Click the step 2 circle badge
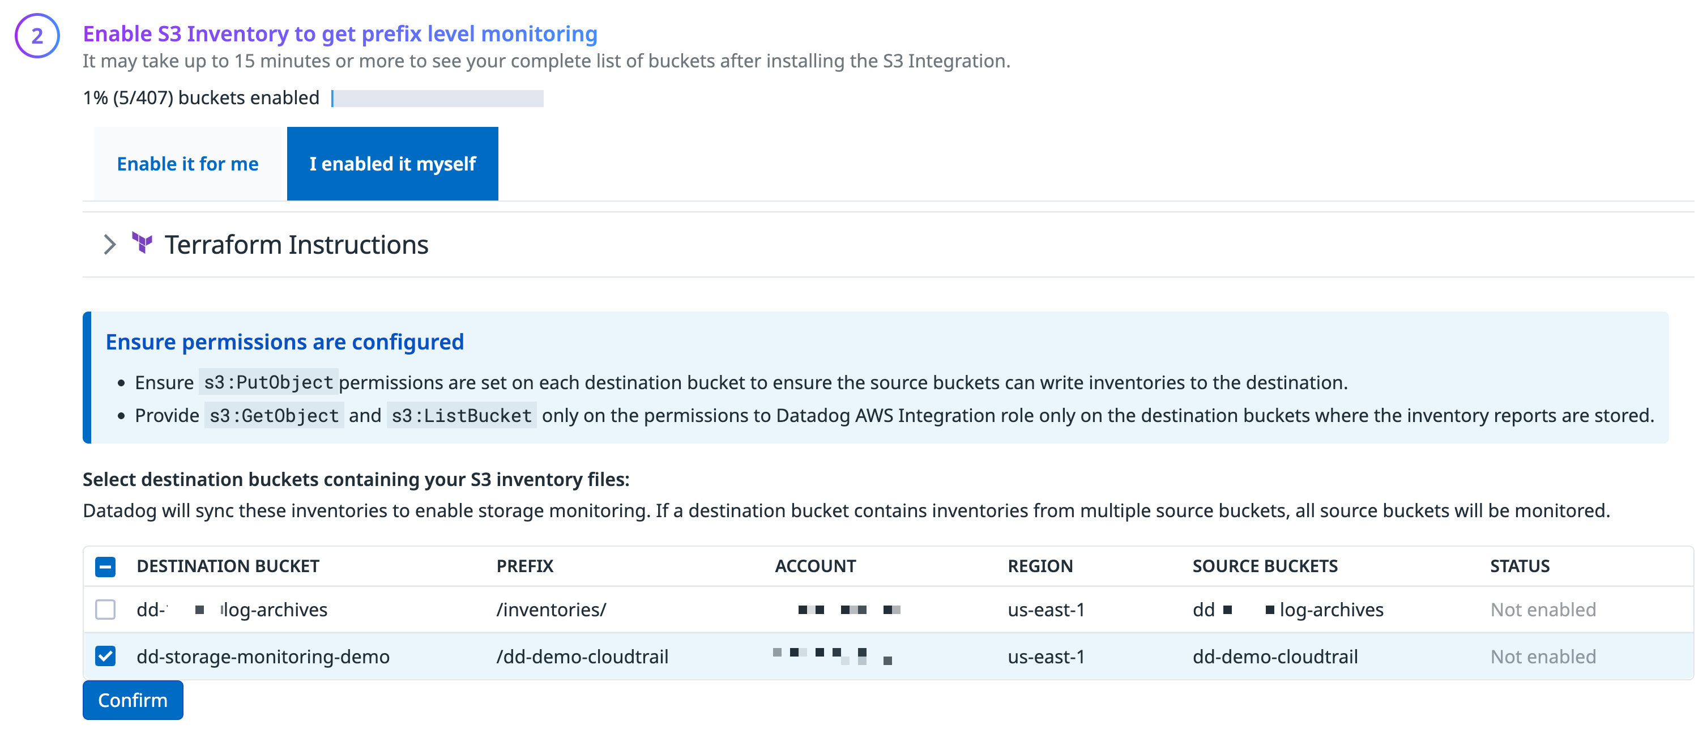 37,36
